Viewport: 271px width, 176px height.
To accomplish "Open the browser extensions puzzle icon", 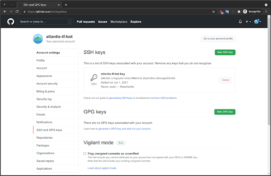I will pyautogui.click(x=239, y=11).
